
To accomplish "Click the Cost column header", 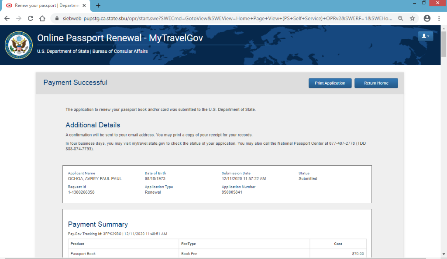I will pos(338,244).
